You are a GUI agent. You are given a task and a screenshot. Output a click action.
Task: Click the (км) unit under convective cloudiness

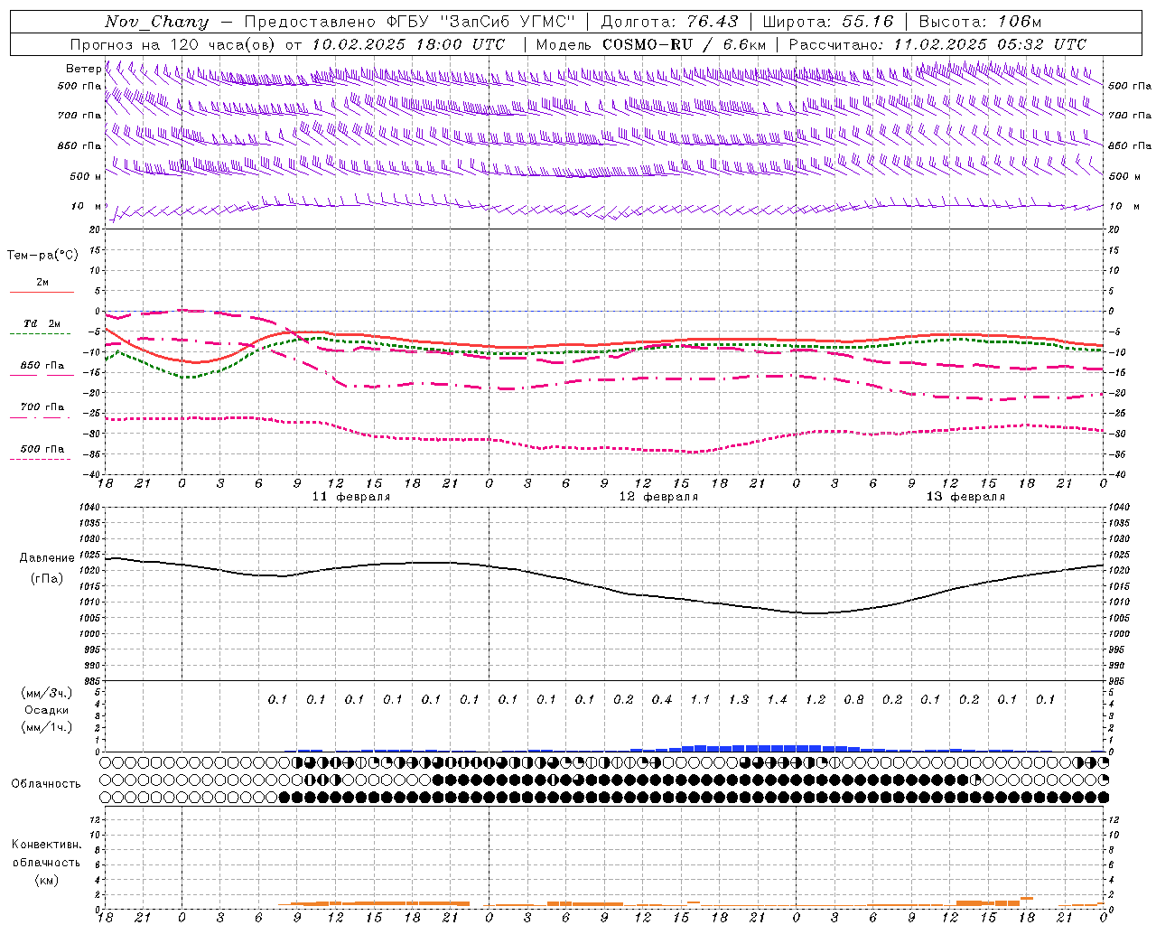(47, 880)
